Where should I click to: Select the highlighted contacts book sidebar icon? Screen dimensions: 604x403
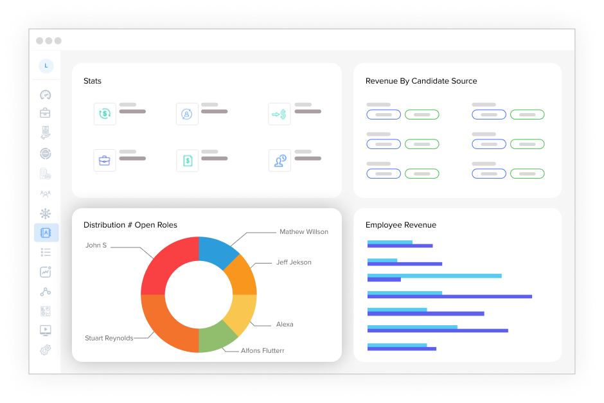46,233
